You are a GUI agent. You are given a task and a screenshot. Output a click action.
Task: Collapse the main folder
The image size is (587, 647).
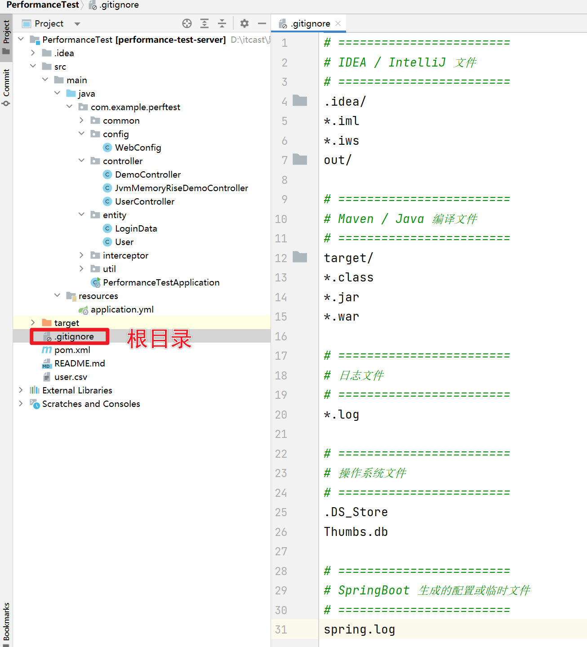45,80
